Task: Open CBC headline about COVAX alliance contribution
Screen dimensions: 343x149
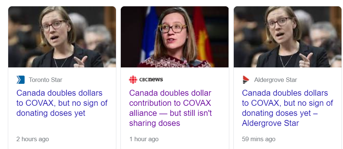Action: coord(170,108)
